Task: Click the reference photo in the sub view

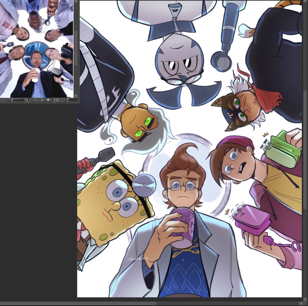Action: 37,49
